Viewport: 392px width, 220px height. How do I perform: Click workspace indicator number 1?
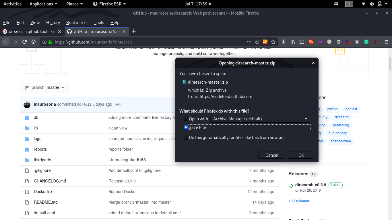[349, 4]
